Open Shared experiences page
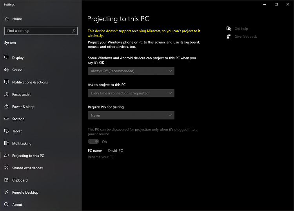The height and width of the screenshot is (211, 294). [27, 168]
